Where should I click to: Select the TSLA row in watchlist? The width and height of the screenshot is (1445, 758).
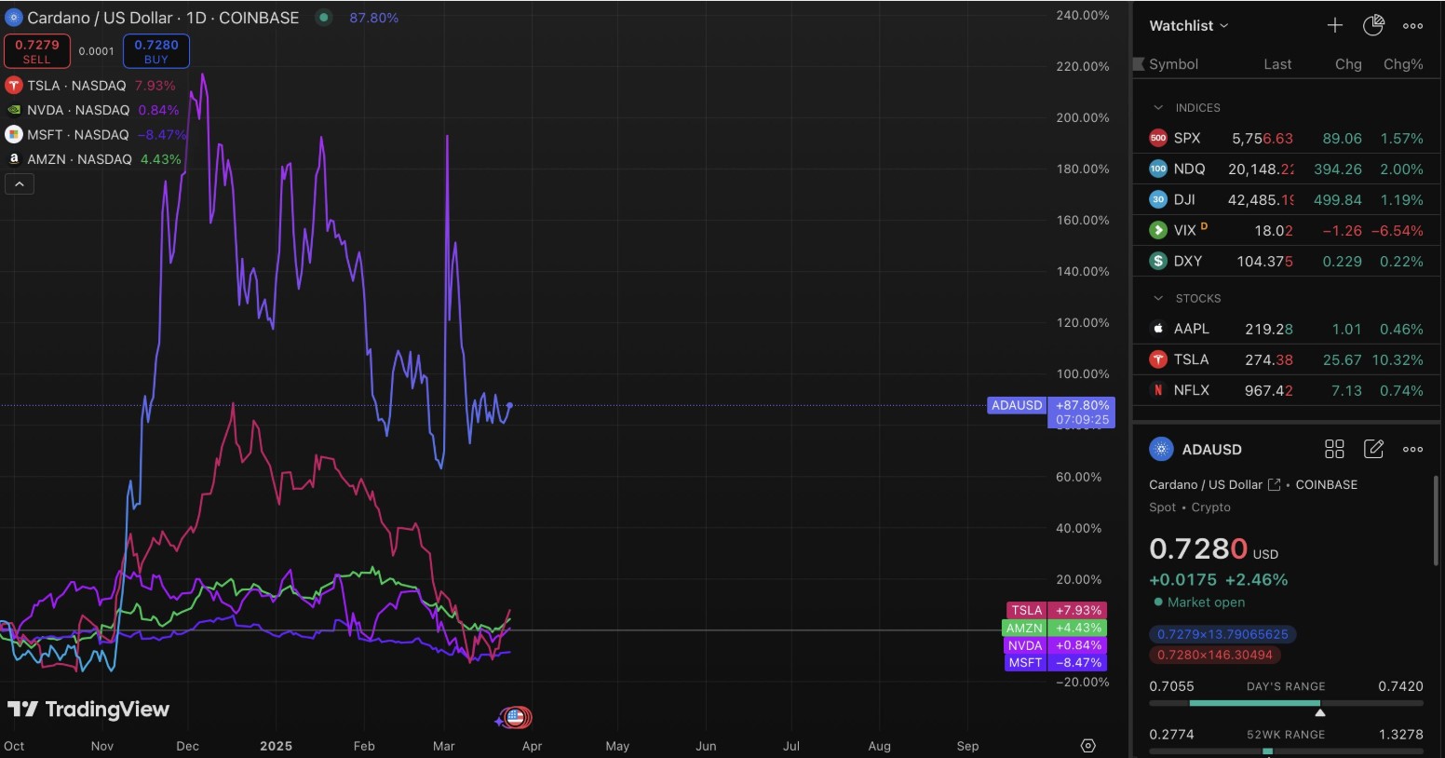[x=1286, y=359]
